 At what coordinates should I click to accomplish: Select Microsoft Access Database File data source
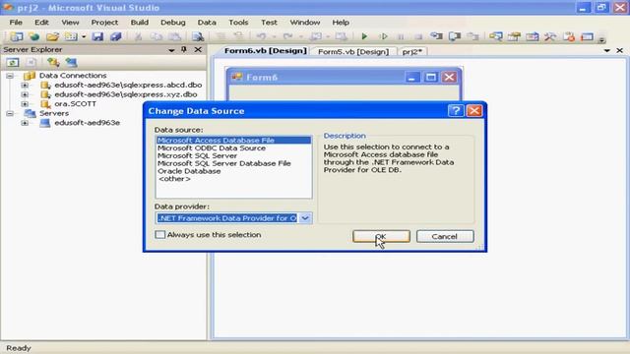click(x=233, y=140)
